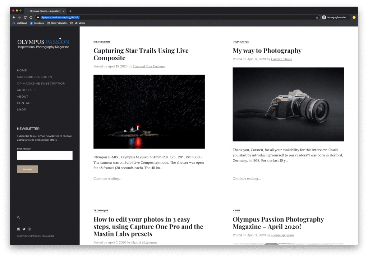Click the browser forward arrow
Screen dimensions: 368x258
click(x=19, y=17)
